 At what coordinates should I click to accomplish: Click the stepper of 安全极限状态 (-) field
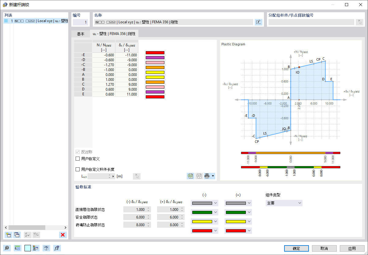point(148,217)
